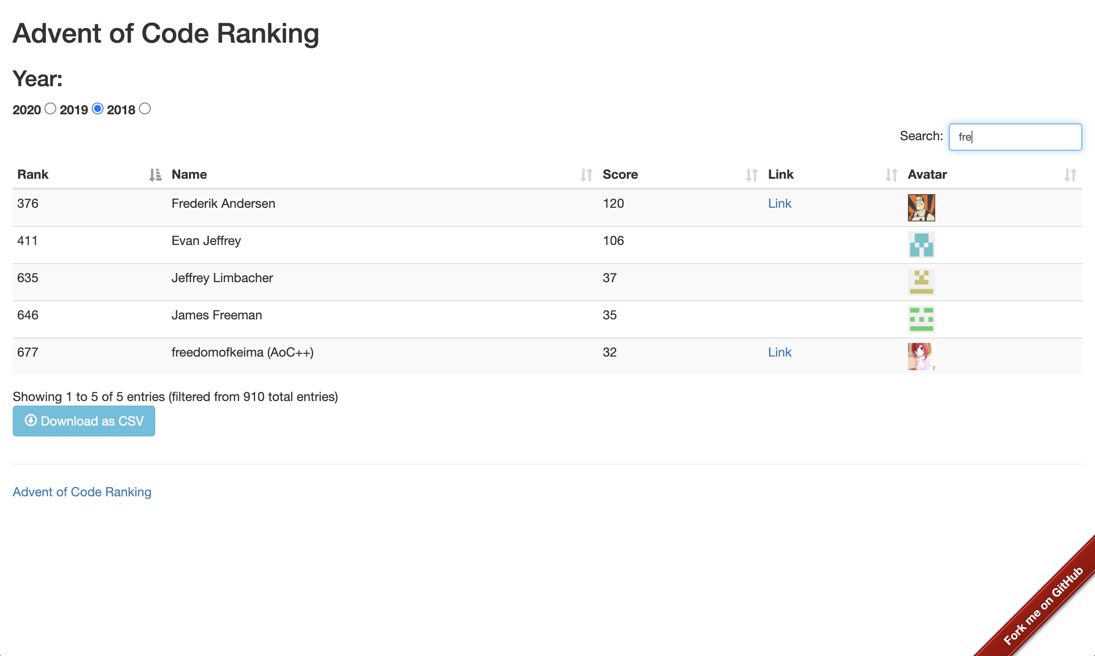
Task: Select the 2020 year radio button
Action: [50, 109]
